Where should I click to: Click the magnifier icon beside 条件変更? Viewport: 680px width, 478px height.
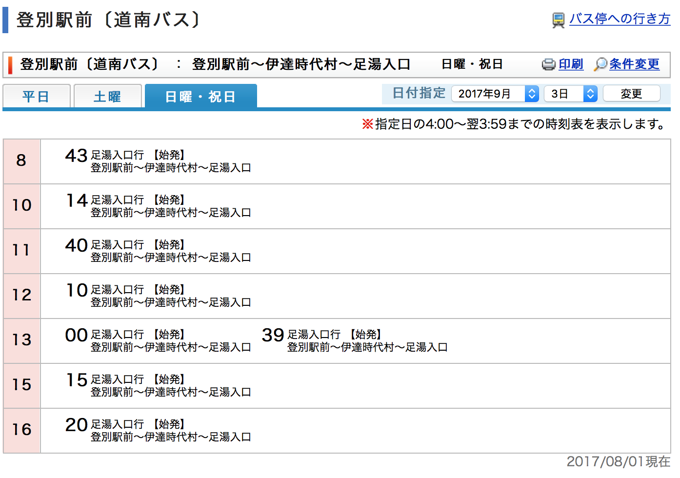click(x=600, y=64)
